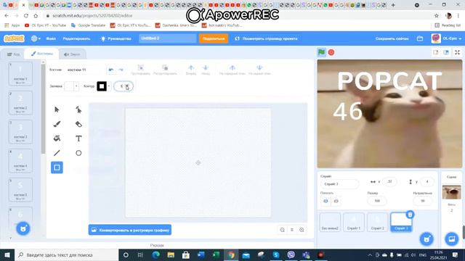Click the redo arrow in costume editor
Screen dimensions: 465x261
pyautogui.click(x=121, y=70)
